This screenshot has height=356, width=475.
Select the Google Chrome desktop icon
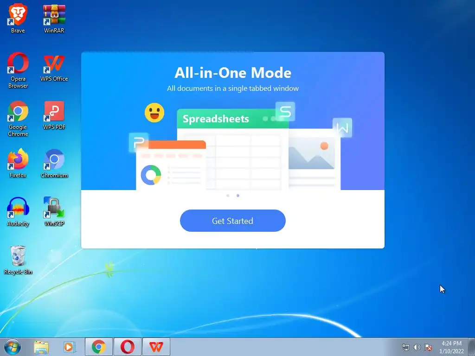tap(18, 119)
